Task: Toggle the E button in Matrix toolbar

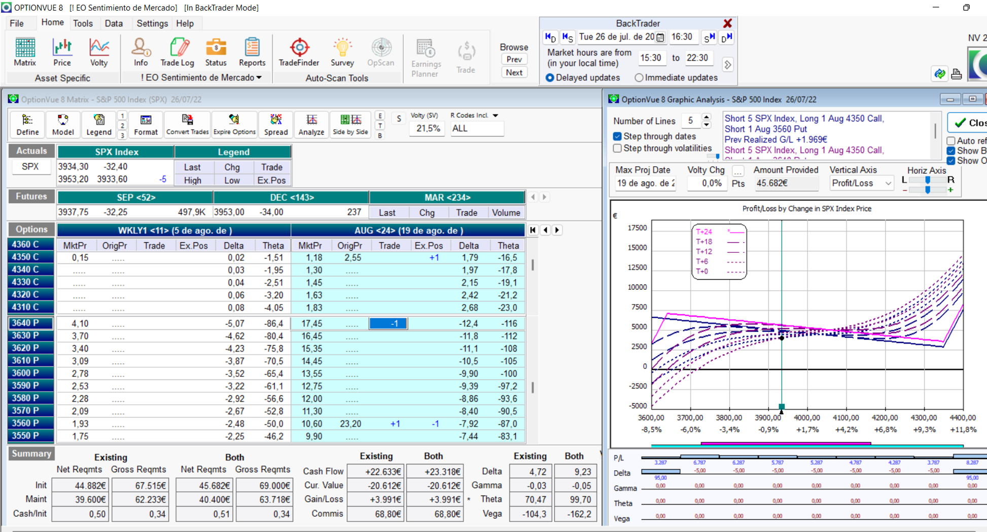Action: (x=380, y=116)
